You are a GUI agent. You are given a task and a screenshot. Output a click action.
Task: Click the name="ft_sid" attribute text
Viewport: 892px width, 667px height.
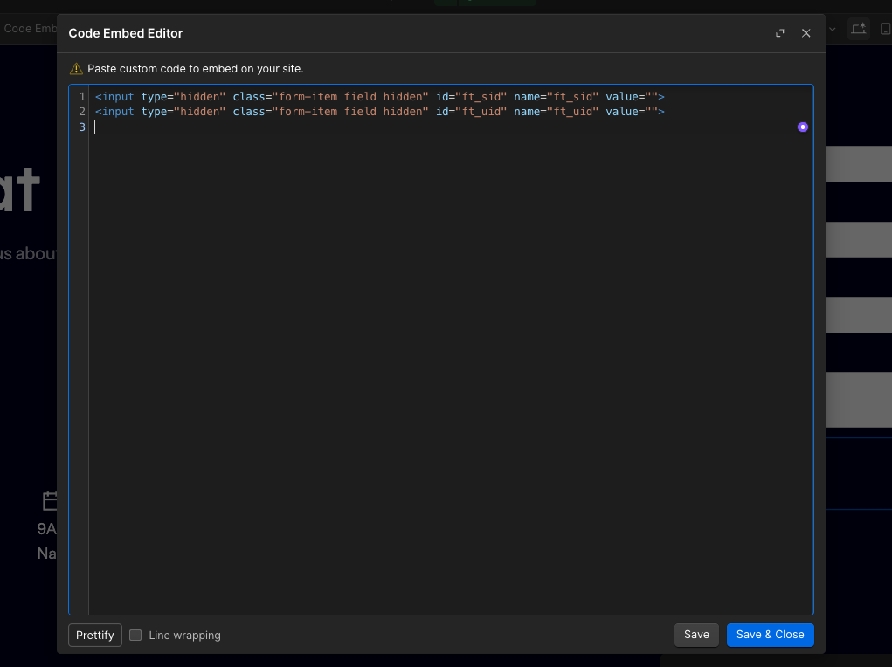pyautogui.click(x=556, y=97)
